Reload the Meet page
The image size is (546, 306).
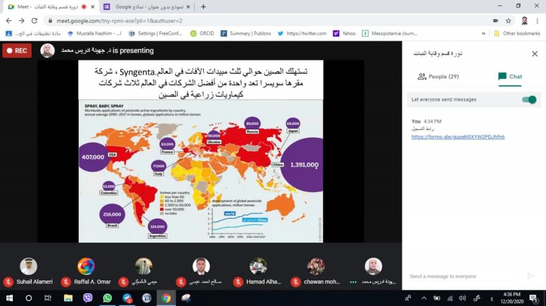35,21
